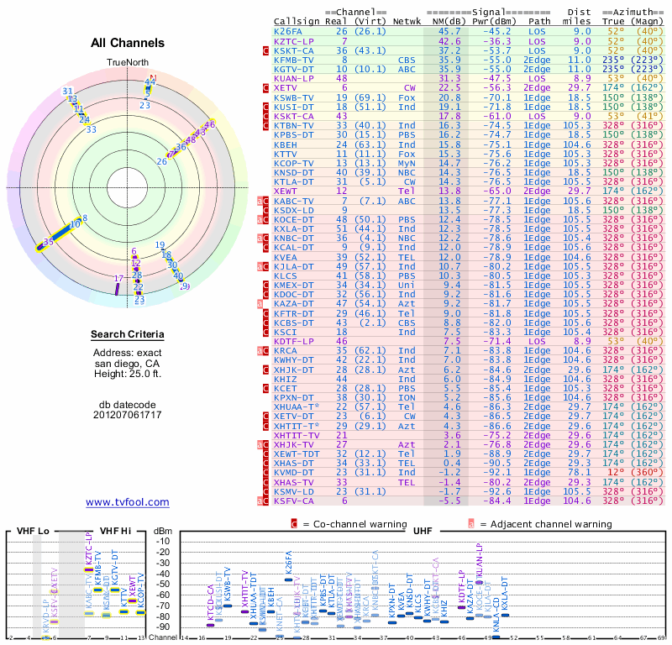
Task: Click the co-channel warning icon beside KSDX-LD
Action: (265, 211)
